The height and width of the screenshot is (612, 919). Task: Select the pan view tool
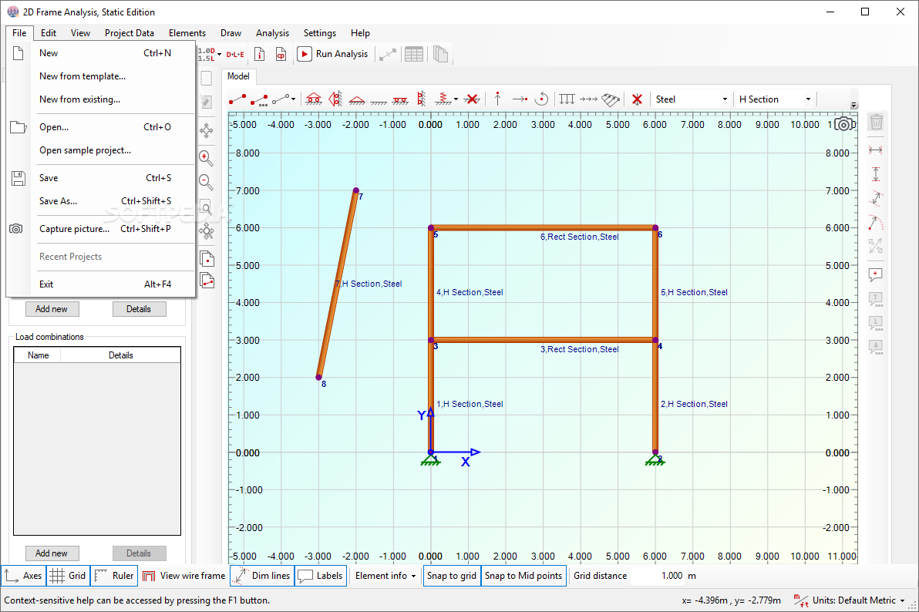[x=207, y=130]
